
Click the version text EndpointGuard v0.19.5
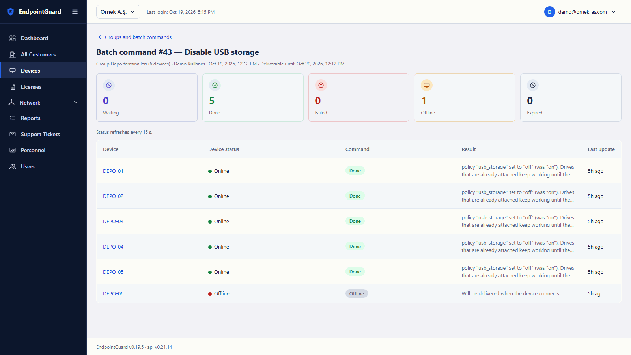click(120, 347)
